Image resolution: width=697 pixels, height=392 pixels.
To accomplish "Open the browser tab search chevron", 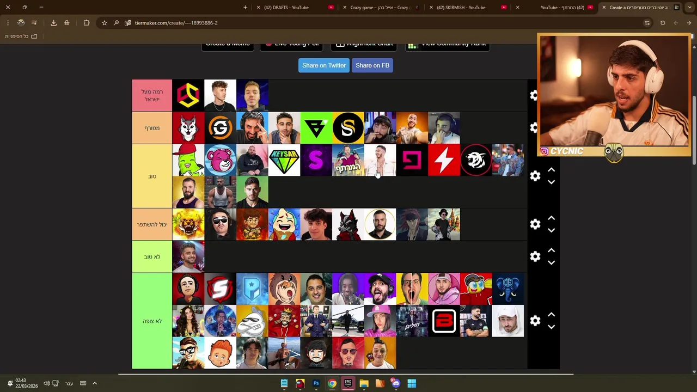I will click(689, 8).
